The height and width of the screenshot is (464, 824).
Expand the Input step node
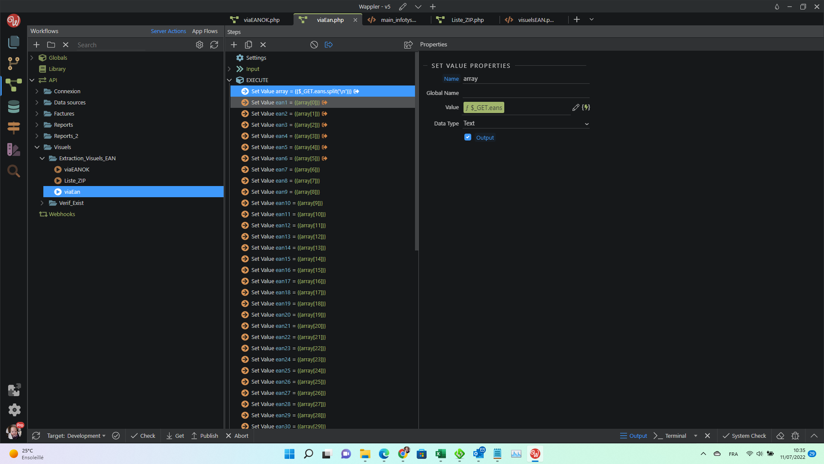(x=229, y=69)
